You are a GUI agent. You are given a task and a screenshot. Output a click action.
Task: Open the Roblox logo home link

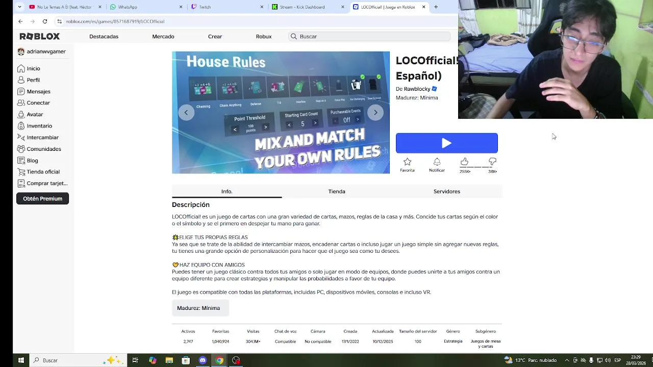coord(40,36)
